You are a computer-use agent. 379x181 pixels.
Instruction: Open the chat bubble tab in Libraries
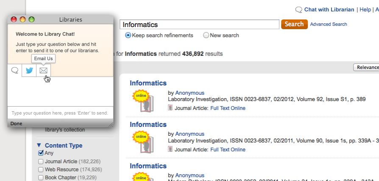[x=15, y=70]
